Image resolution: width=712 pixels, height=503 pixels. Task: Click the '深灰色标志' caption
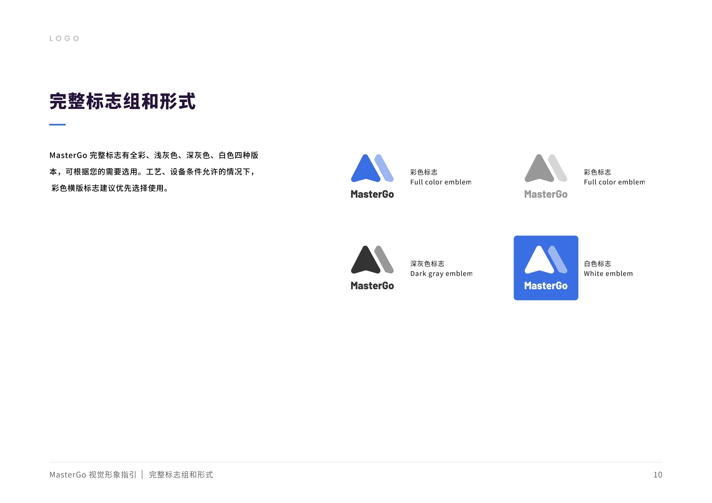pyautogui.click(x=427, y=264)
